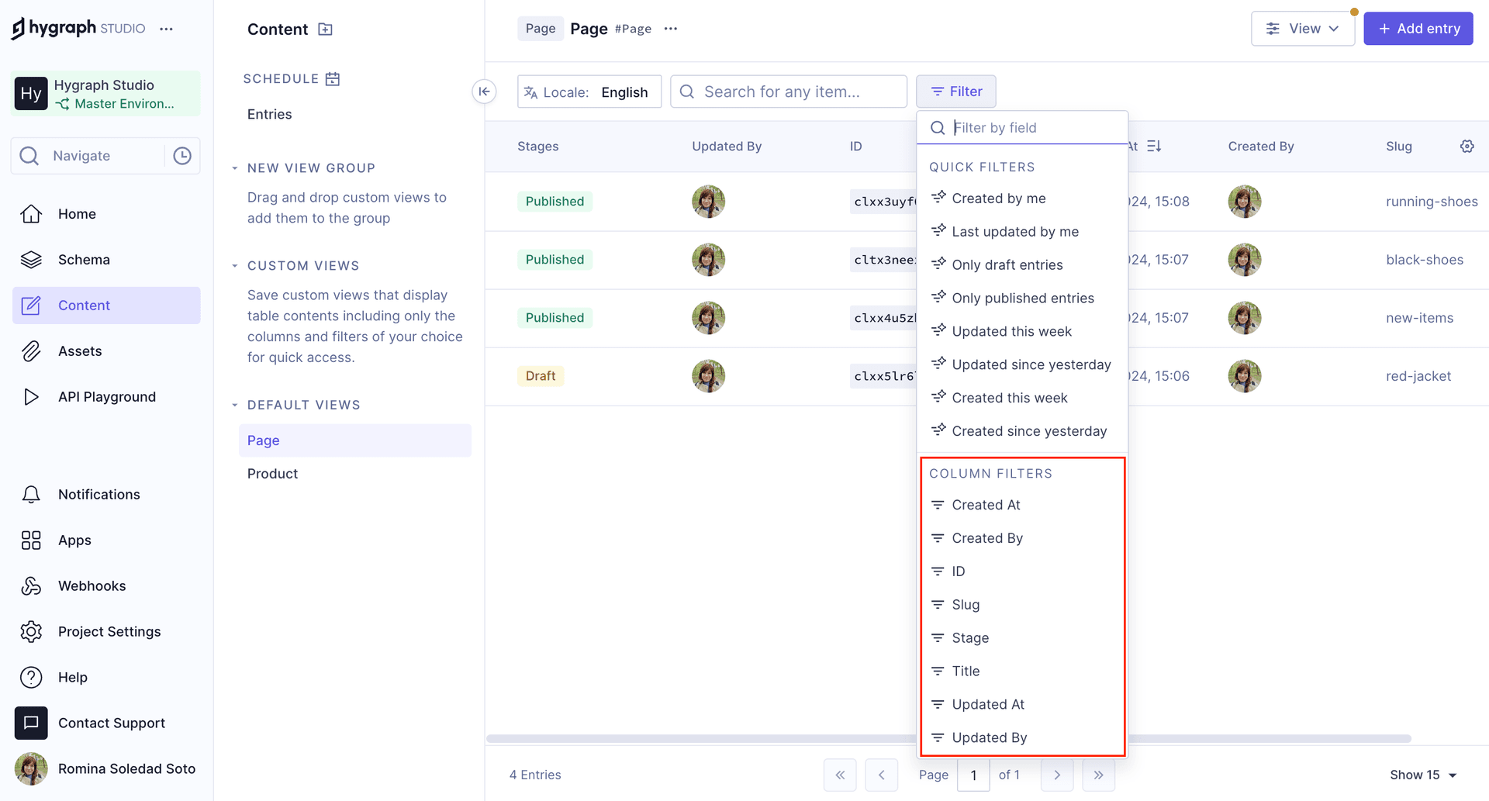
Task: Open recent history clock icon
Action: [182, 156]
